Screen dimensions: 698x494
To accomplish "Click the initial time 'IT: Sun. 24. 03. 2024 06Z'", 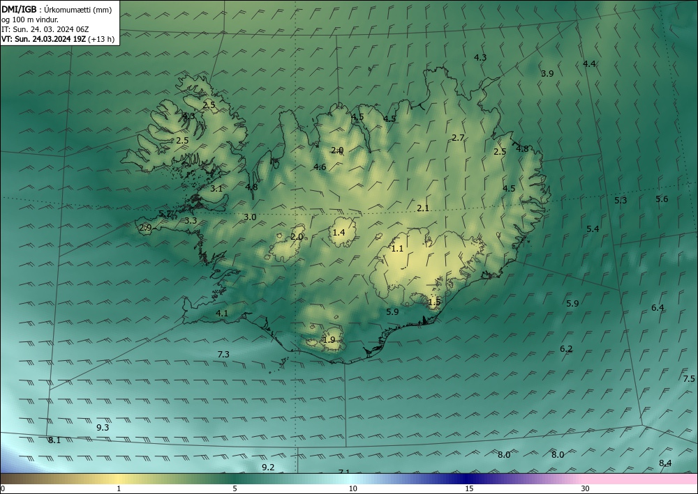I will coord(45,29).
